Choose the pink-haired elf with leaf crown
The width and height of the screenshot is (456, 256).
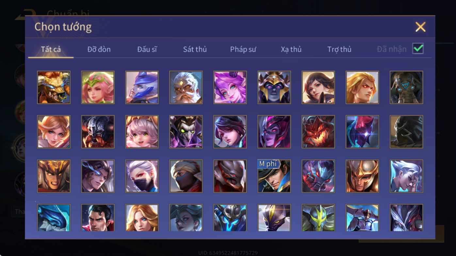pyautogui.click(x=98, y=87)
